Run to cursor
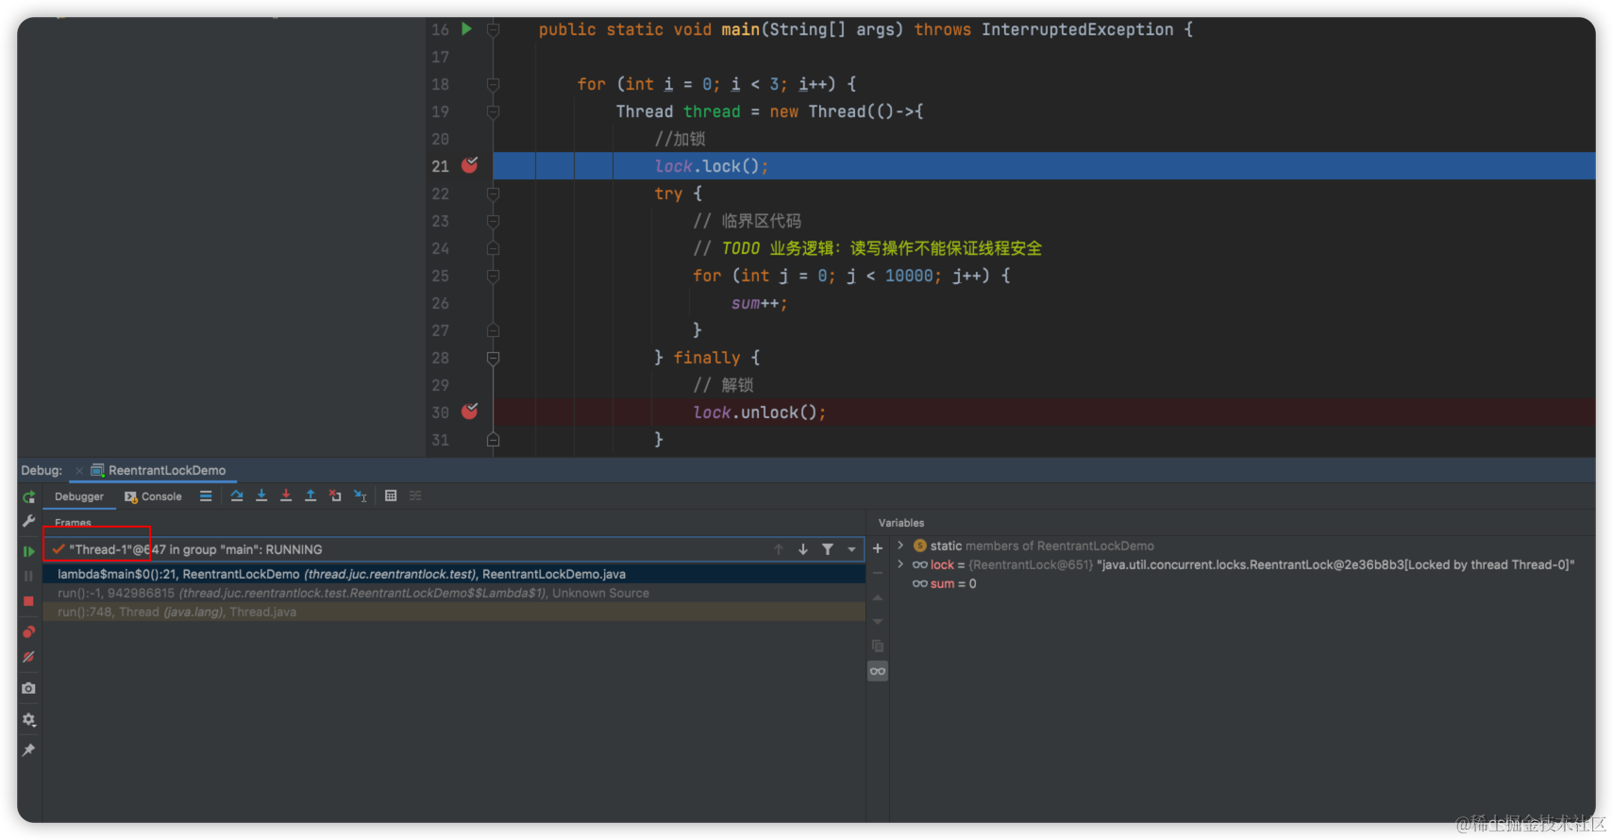The image size is (1613, 840). 360,496
